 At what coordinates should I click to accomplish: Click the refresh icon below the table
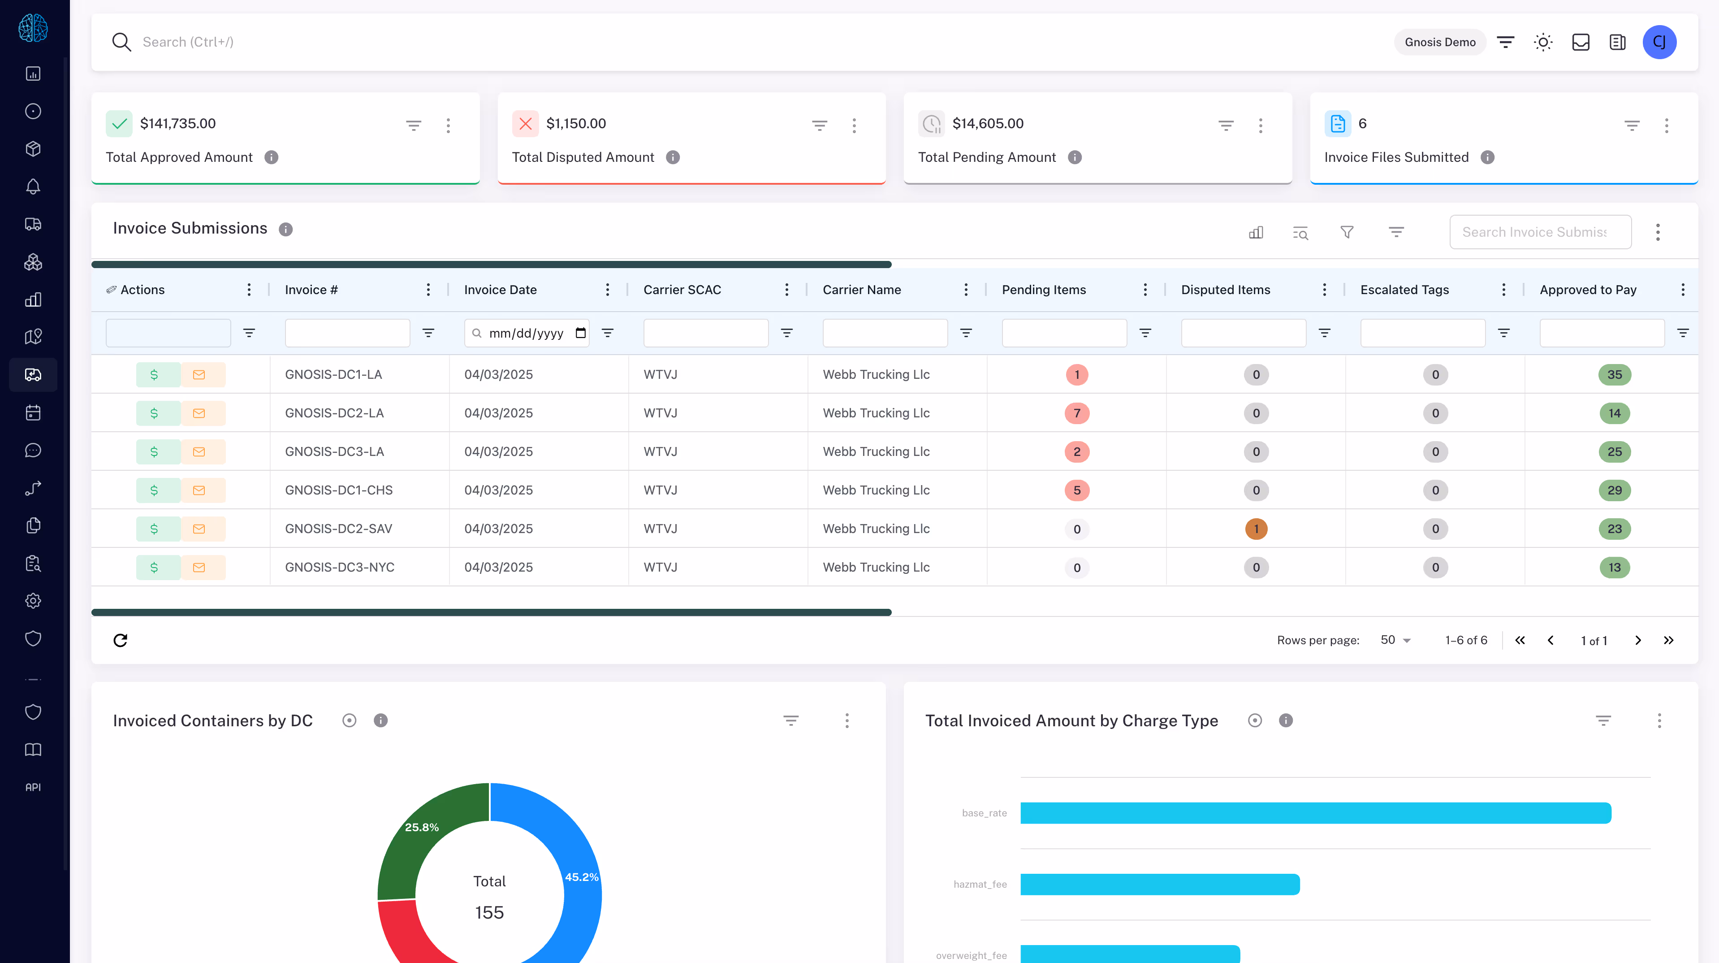click(120, 641)
